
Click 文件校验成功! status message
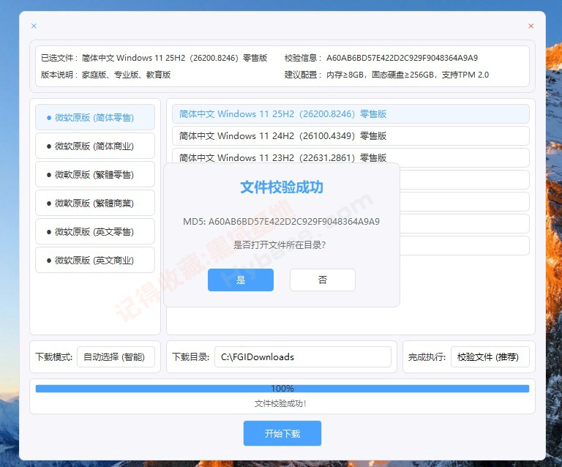[x=281, y=404]
